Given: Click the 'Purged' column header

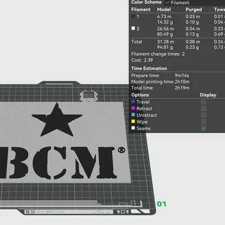Looking at the screenshot, I should point(193,10).
